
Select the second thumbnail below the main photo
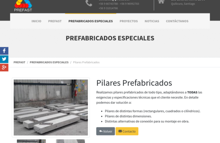[x=71, y=141]
